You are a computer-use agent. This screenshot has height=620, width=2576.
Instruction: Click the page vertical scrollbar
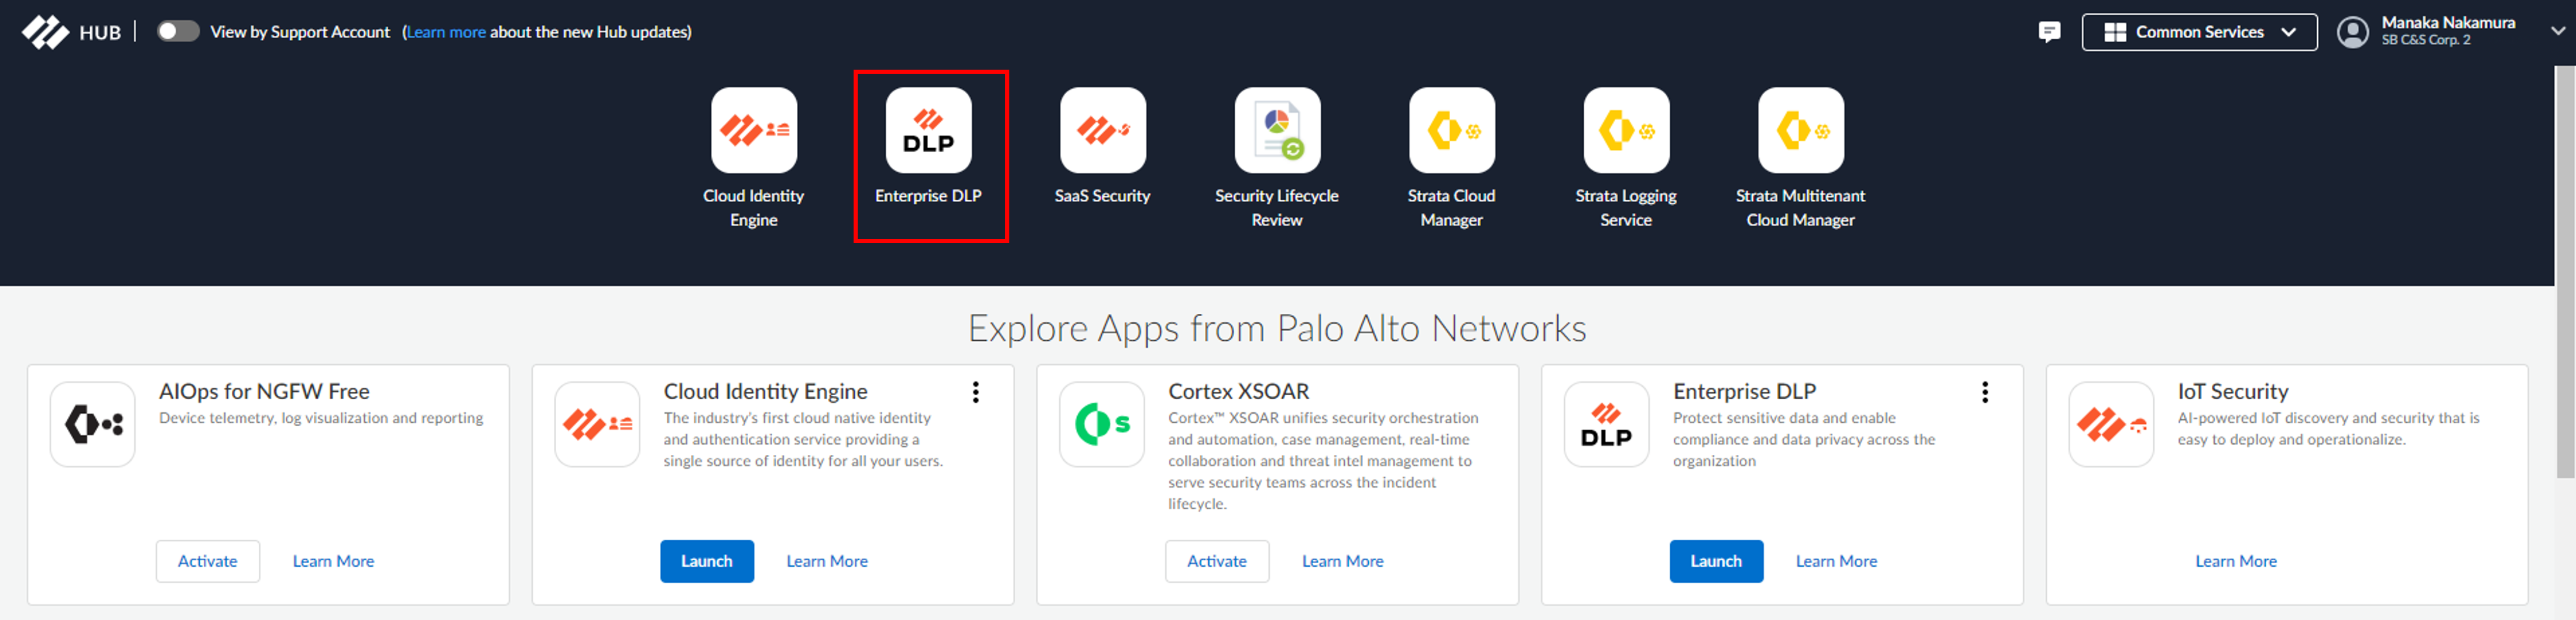tap(2566, 272)
